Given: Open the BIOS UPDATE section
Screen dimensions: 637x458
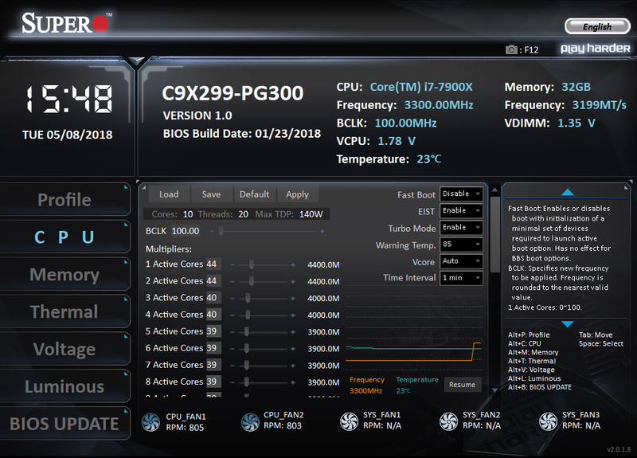Looking at the screenshot, I should coord(64,424).
